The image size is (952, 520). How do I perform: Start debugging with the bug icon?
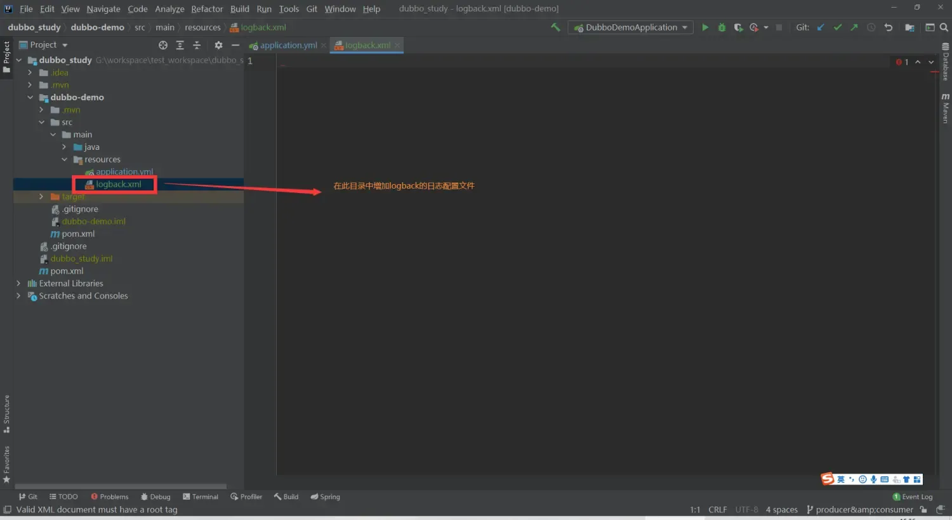point(722,27)
